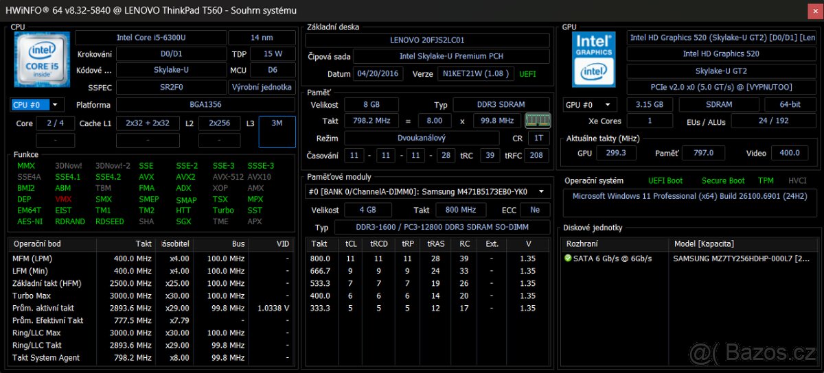824x373 pixels.
Task: Open the CPU #0 selector dropdown
Action: [x=38, y=105]
